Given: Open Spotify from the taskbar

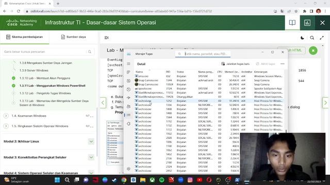Looking at the screenshot, I should (161, 180).
